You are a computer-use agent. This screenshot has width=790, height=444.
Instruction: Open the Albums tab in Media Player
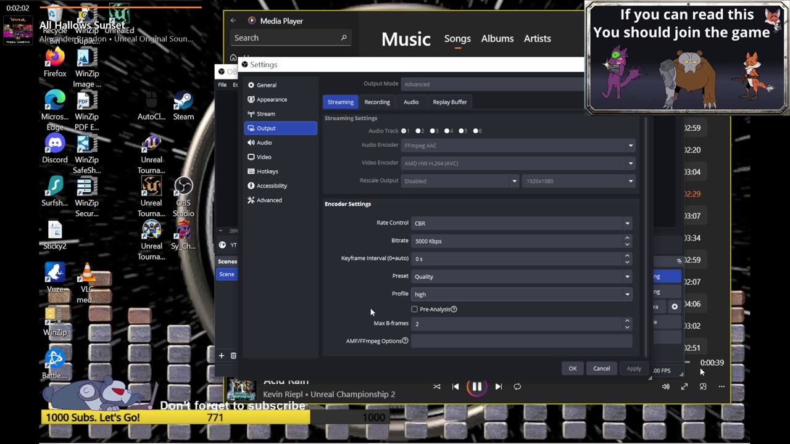click(497, 38)
